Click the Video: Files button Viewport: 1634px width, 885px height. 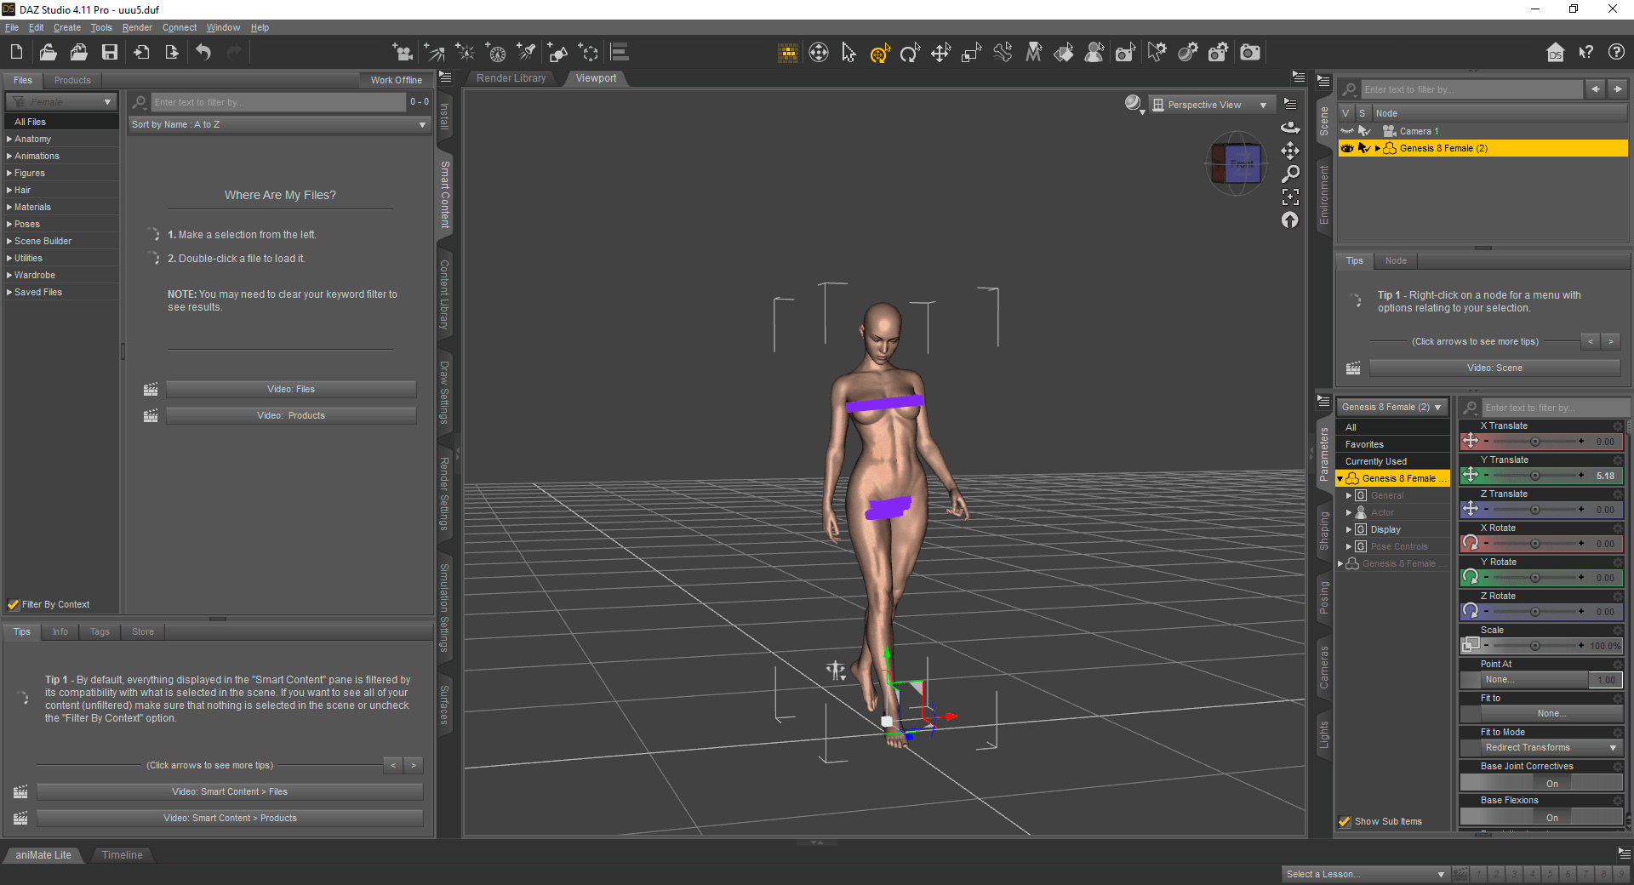coord(291,390)
